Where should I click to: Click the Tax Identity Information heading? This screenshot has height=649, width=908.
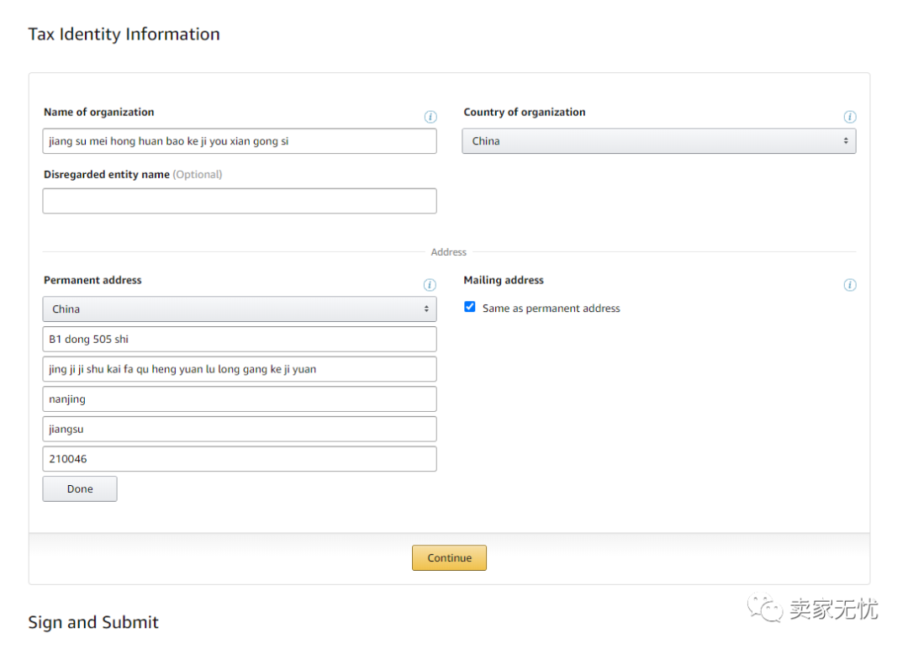[x=124, y=34]
